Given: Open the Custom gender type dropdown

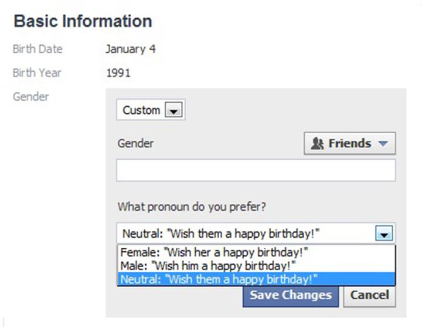Looking at the screenshot, I should coord(151,110).
